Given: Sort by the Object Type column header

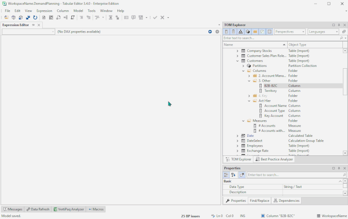Looking at the screenshot, I should pyautogui.click(x=315, y=45).
